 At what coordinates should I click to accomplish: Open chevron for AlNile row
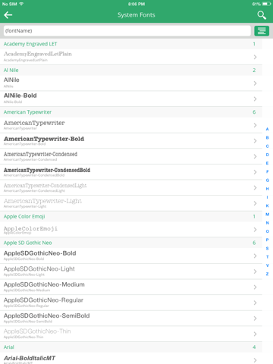point(255,83)
